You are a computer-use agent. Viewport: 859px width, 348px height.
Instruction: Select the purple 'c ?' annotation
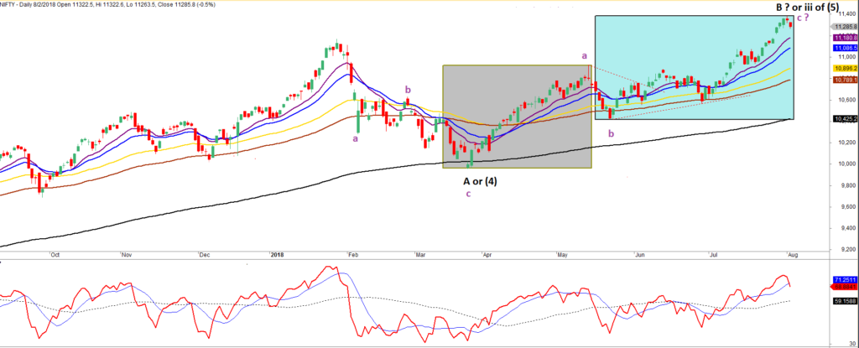pos(803,18)
